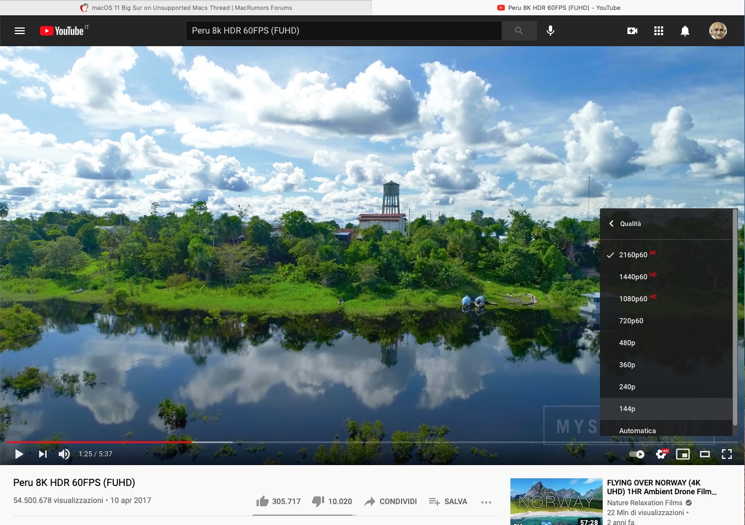Select 240p quality
The image size is (745, 525).
(666, 386)
